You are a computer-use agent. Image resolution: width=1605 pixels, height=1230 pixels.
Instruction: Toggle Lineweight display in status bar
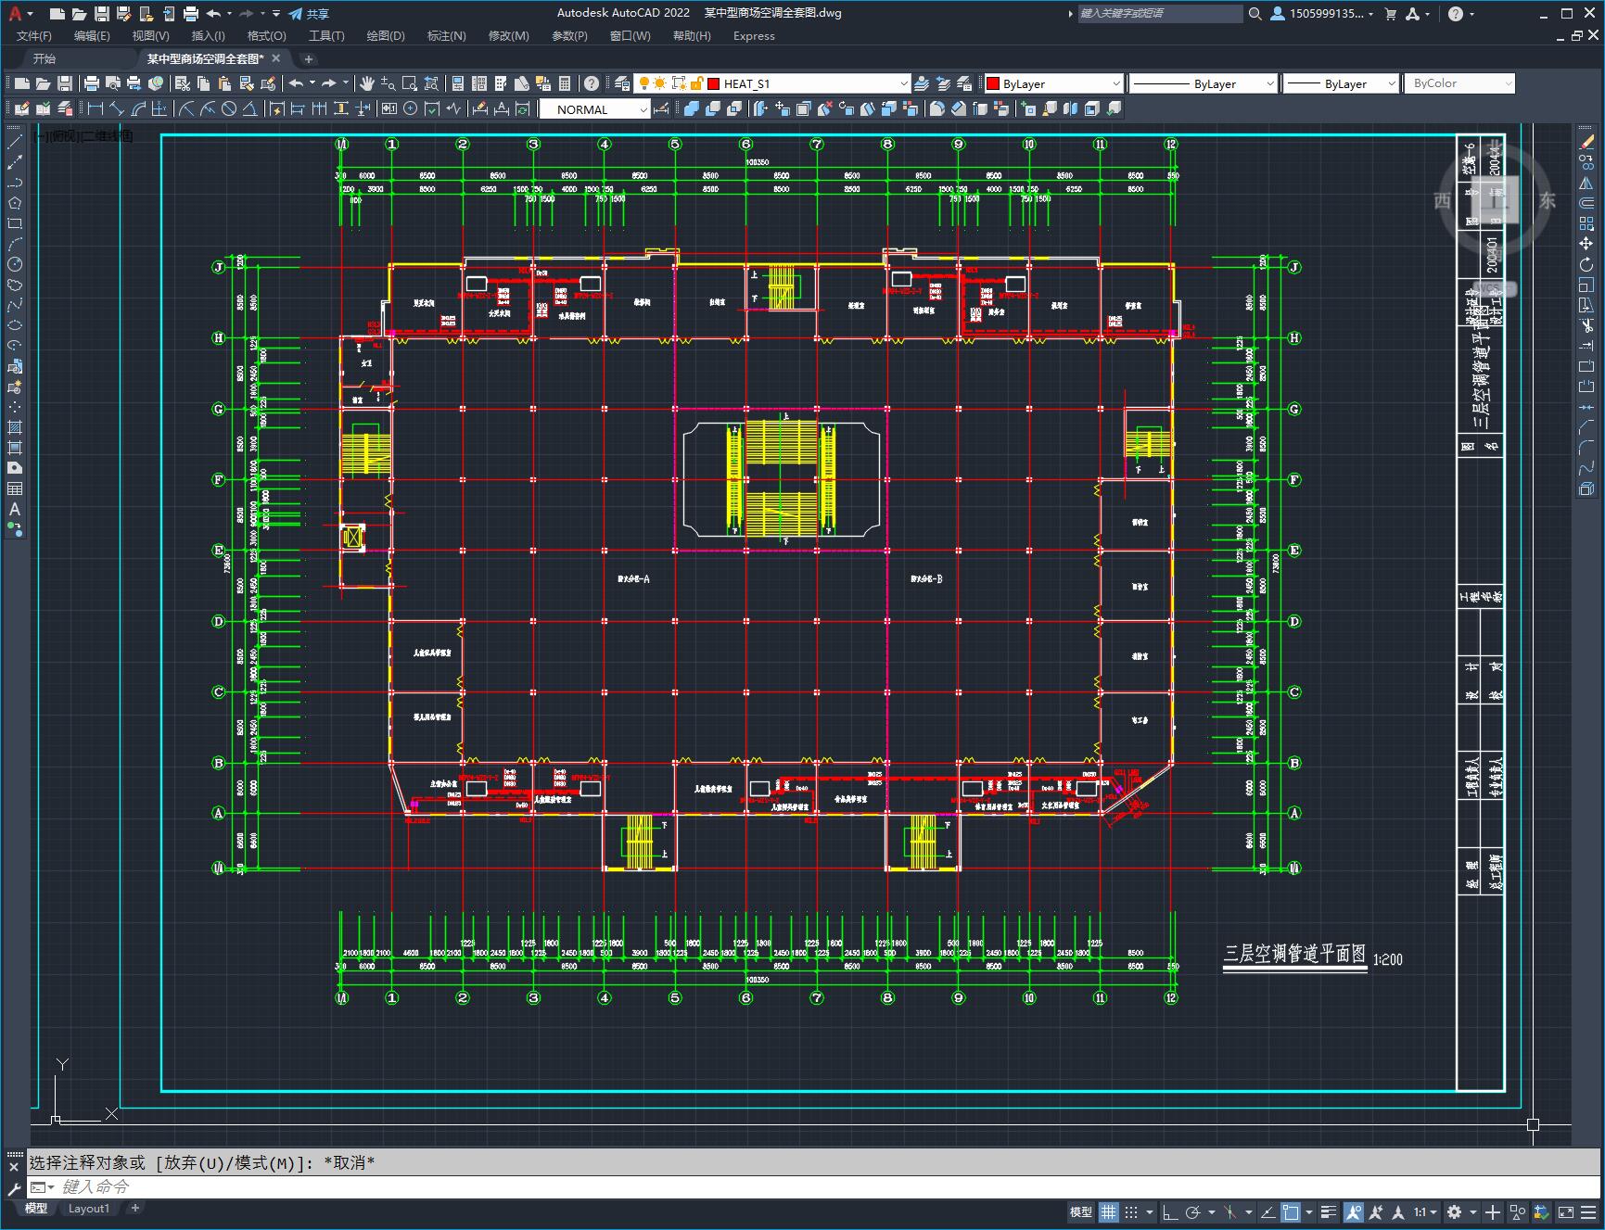point(1329,1212)
